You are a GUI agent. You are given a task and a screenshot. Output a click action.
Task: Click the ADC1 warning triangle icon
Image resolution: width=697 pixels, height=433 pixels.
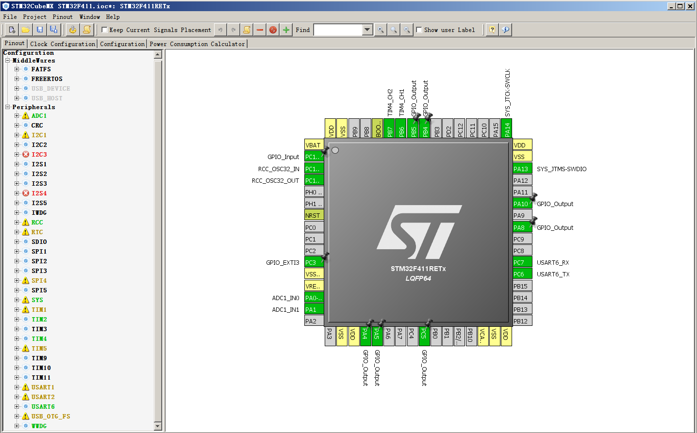tap(26, 116)
